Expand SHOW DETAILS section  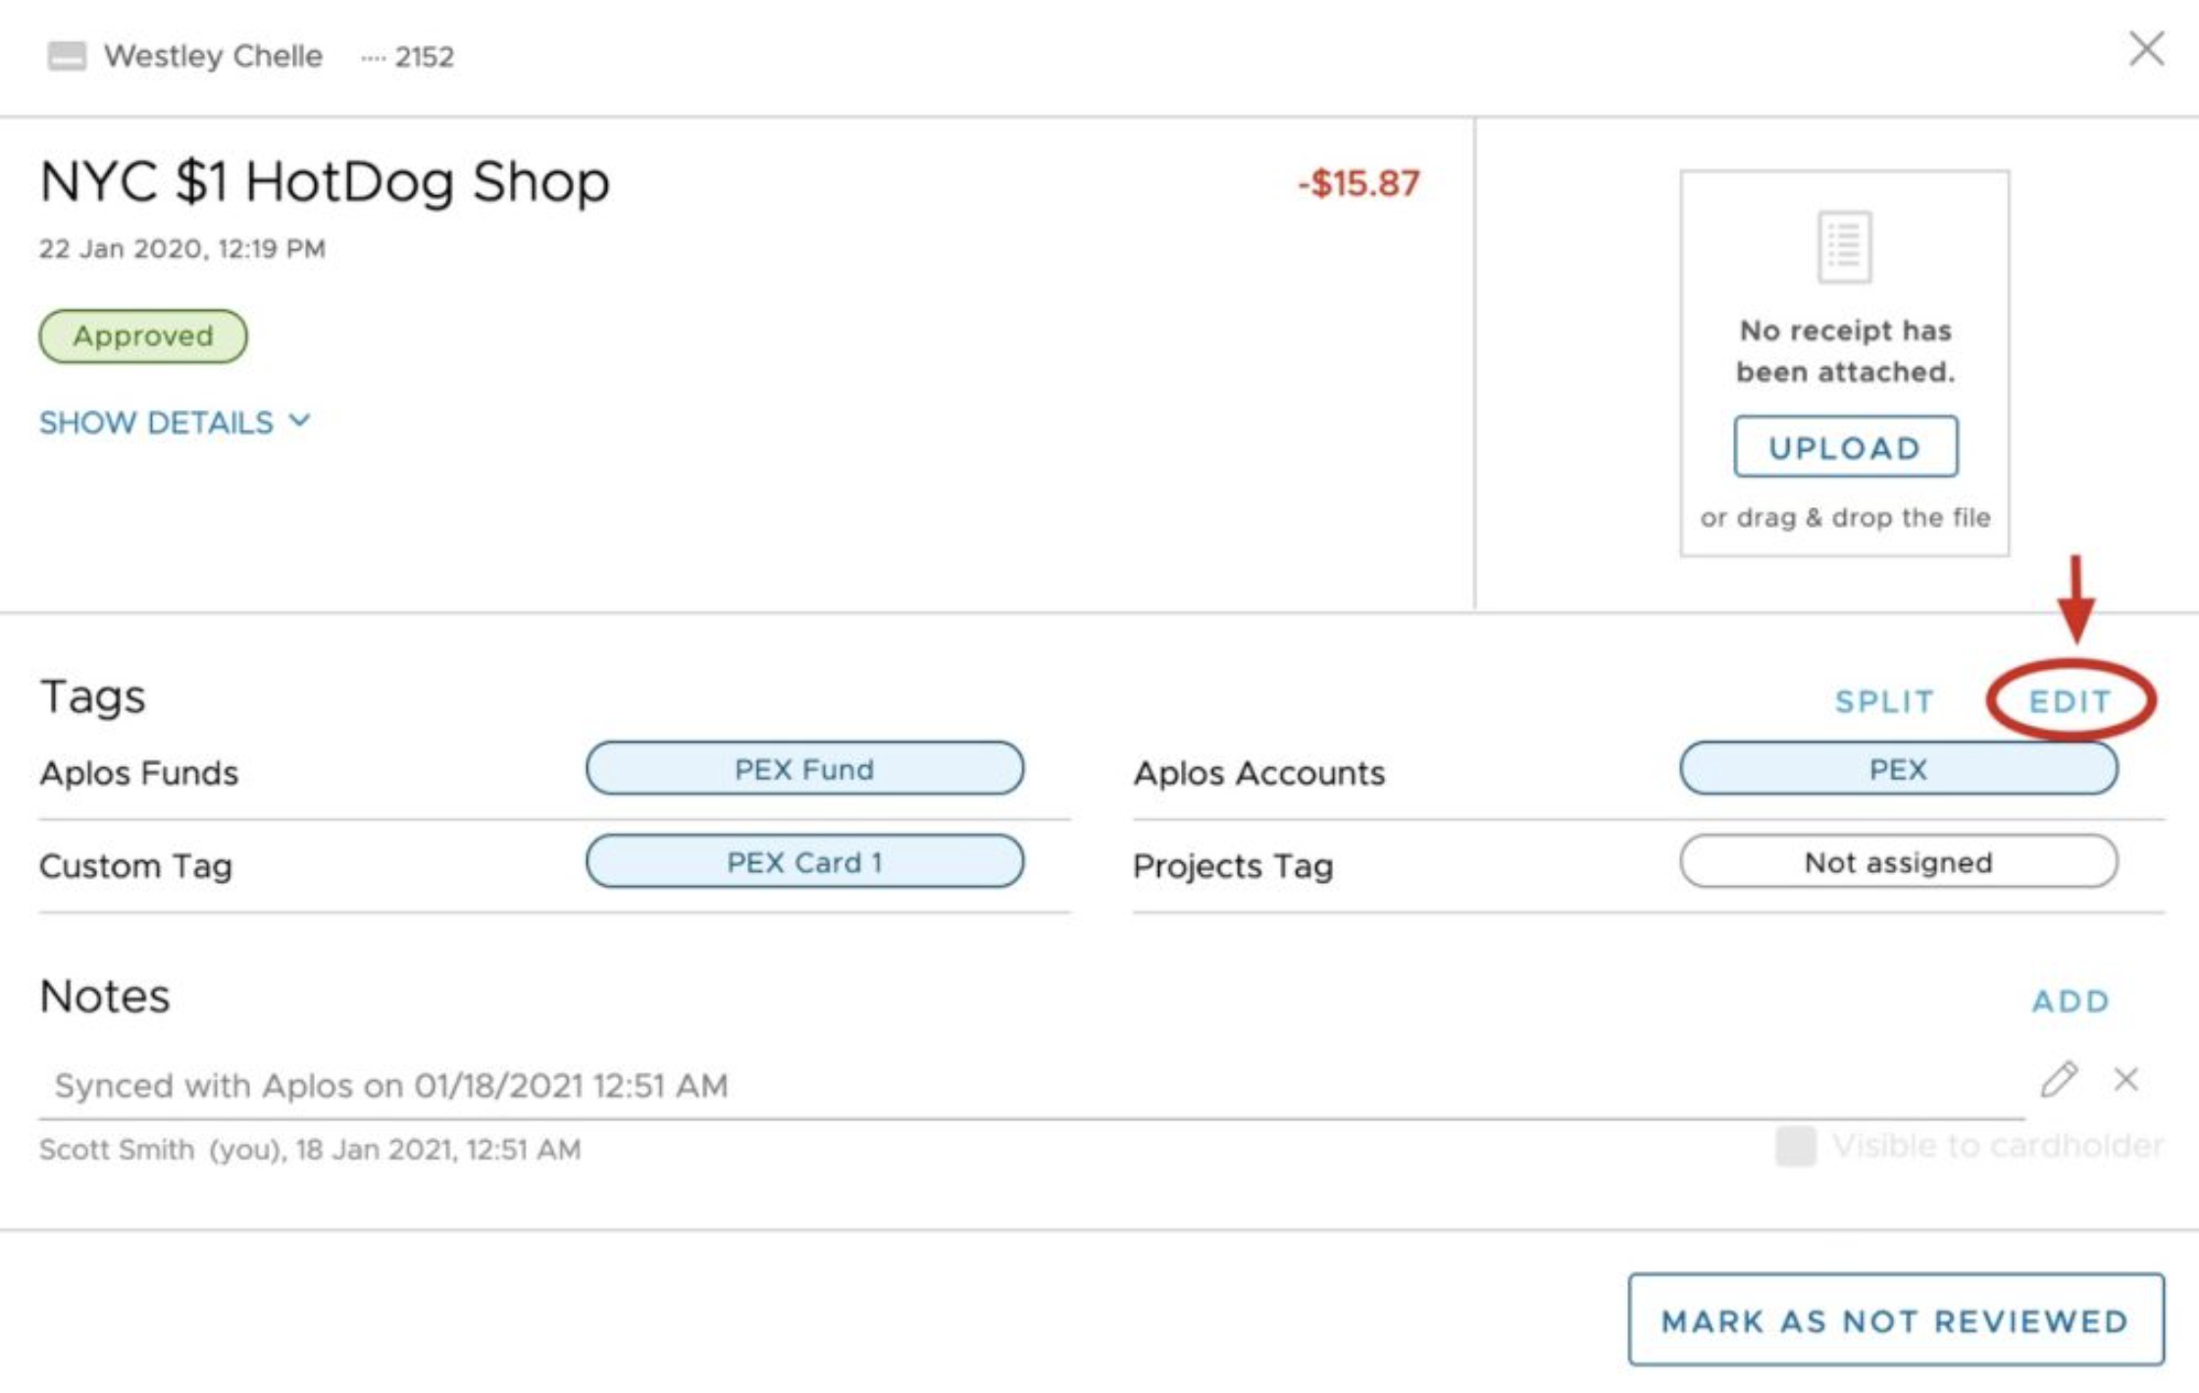tap(175, 422)
